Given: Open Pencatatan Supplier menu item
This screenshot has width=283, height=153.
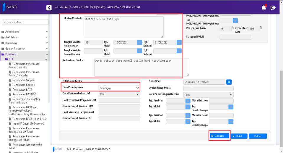Looking at the screenshot, I should pyautogui.click(x=24, y=80).
